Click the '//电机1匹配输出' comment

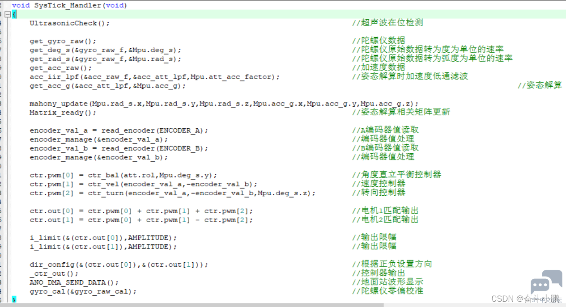point(385,210)
